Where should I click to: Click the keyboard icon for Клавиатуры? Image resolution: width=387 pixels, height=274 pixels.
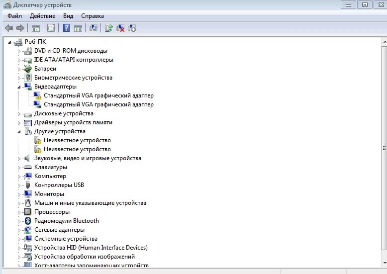pos(28,167)
